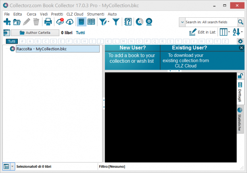247x173 pixels.
Task: Click the Search in: All search fields box
Action: click(x=211, y=22)
